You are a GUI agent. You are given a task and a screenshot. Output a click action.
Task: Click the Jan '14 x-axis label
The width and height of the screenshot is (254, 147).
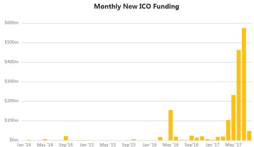tap(24, 145)
